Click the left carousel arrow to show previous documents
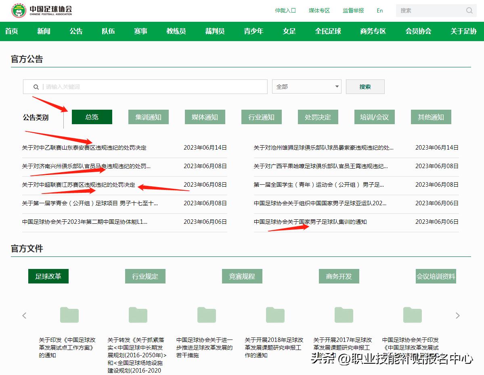The image size is (484, 375). tap(25, 315)
